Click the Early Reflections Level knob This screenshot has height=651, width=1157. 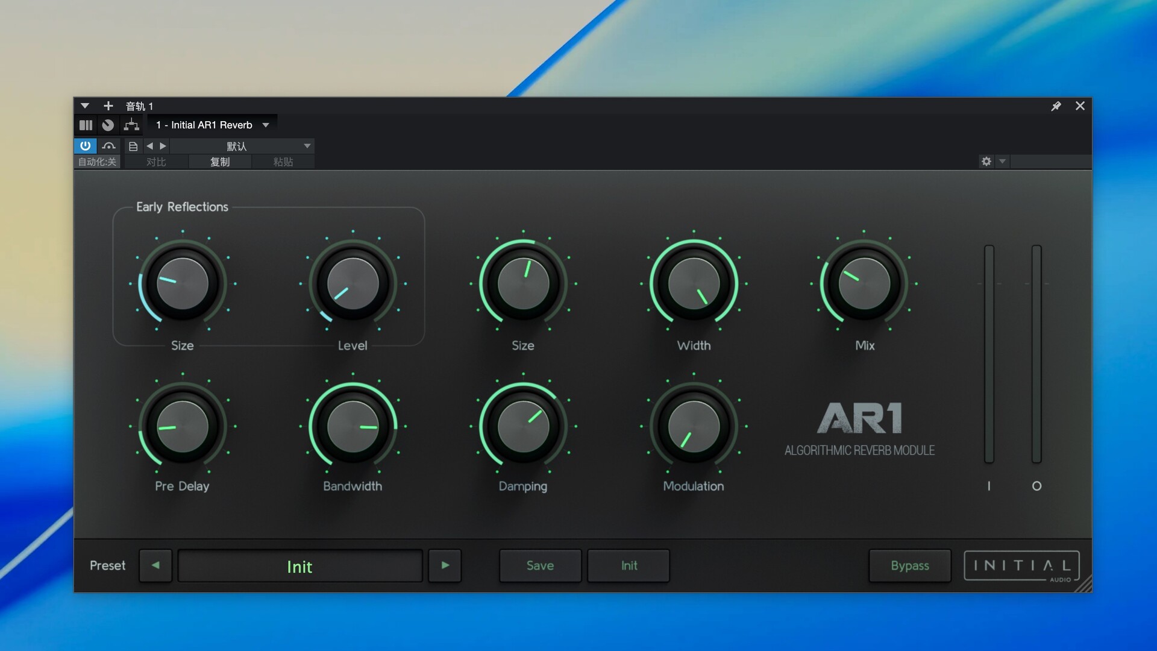coord(353,283)
